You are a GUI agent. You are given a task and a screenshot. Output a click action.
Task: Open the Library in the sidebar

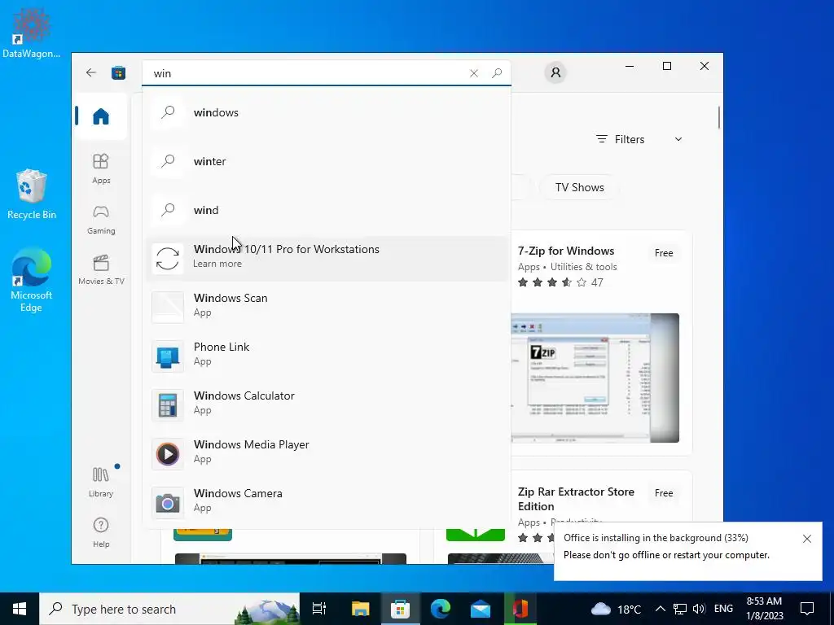[101, 481]
